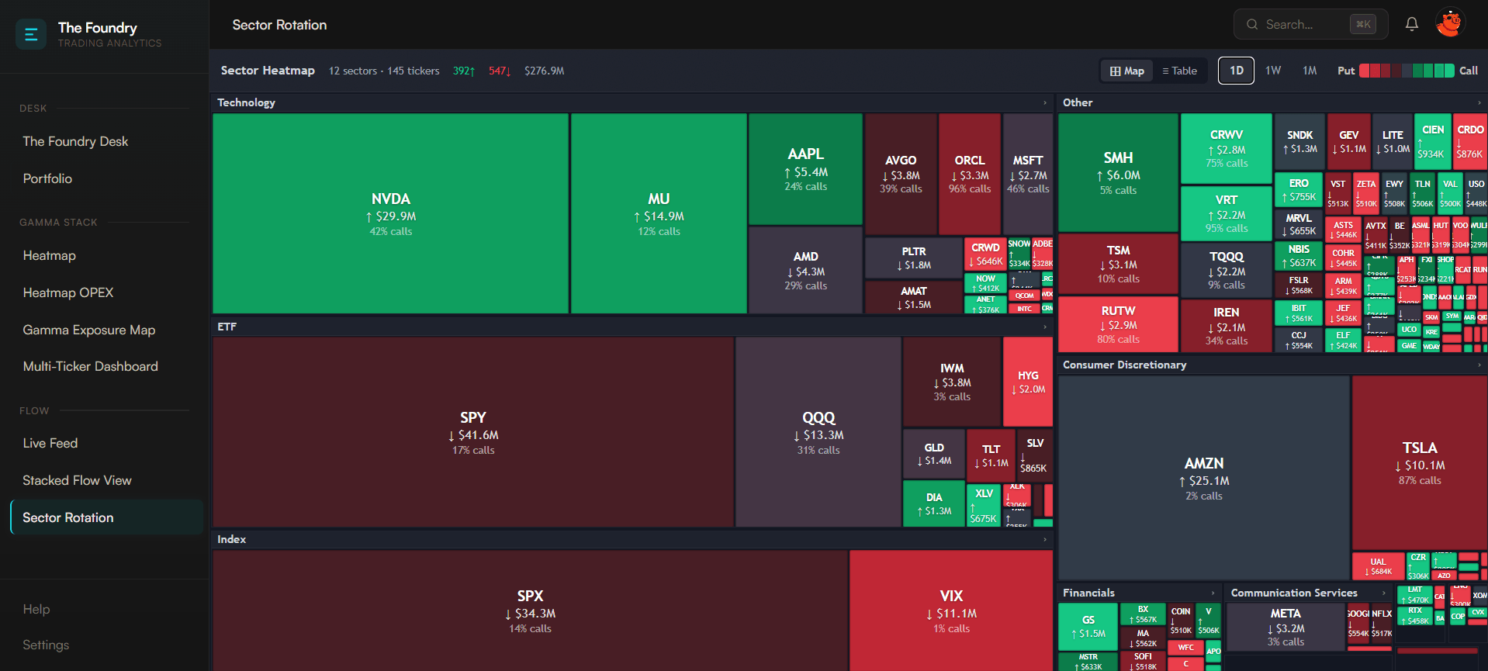Screen dimensions: 1488x671
Task: Expand the Index sector chevron
Action: (x=1045, y=539)
